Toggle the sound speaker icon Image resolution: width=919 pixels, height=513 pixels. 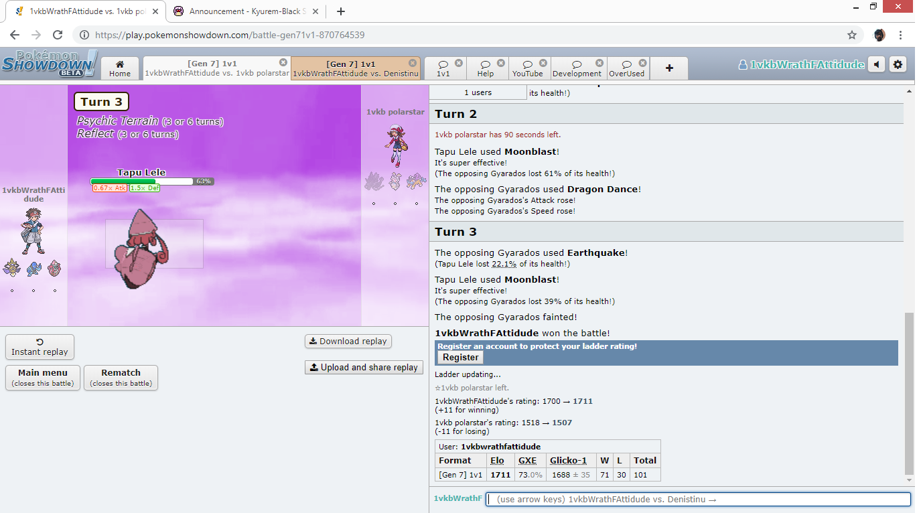coord(877,64)
